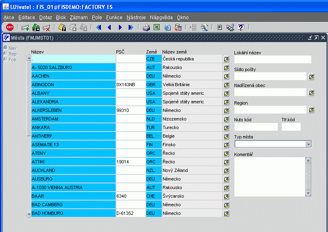The width and height of the screenshot is (328, 232).
Task: Click the help question mark window icon
Action: pos(241,27)
